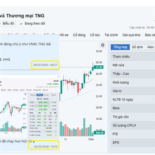This screenshot has width=155, height=155.
Task: Switch to the Cổ đông tab
Action: click(79, 35)
